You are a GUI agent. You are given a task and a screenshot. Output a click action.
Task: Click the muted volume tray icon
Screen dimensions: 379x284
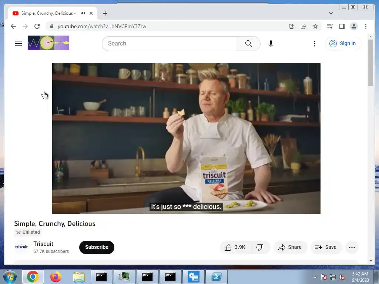[x=342, y=277]
